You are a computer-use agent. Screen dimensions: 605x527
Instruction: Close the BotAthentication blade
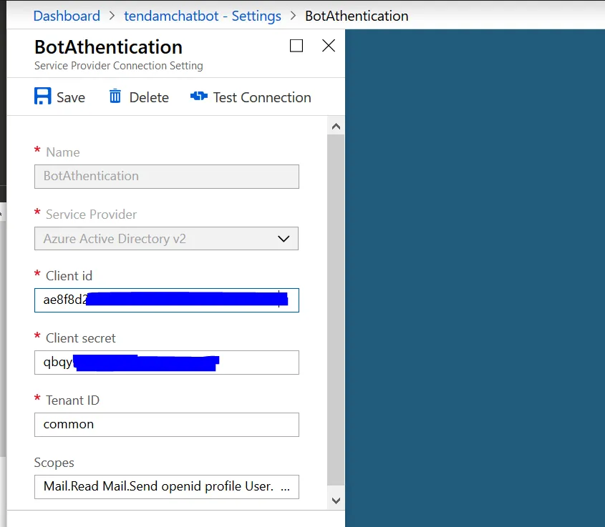click(x=329, y=46)
